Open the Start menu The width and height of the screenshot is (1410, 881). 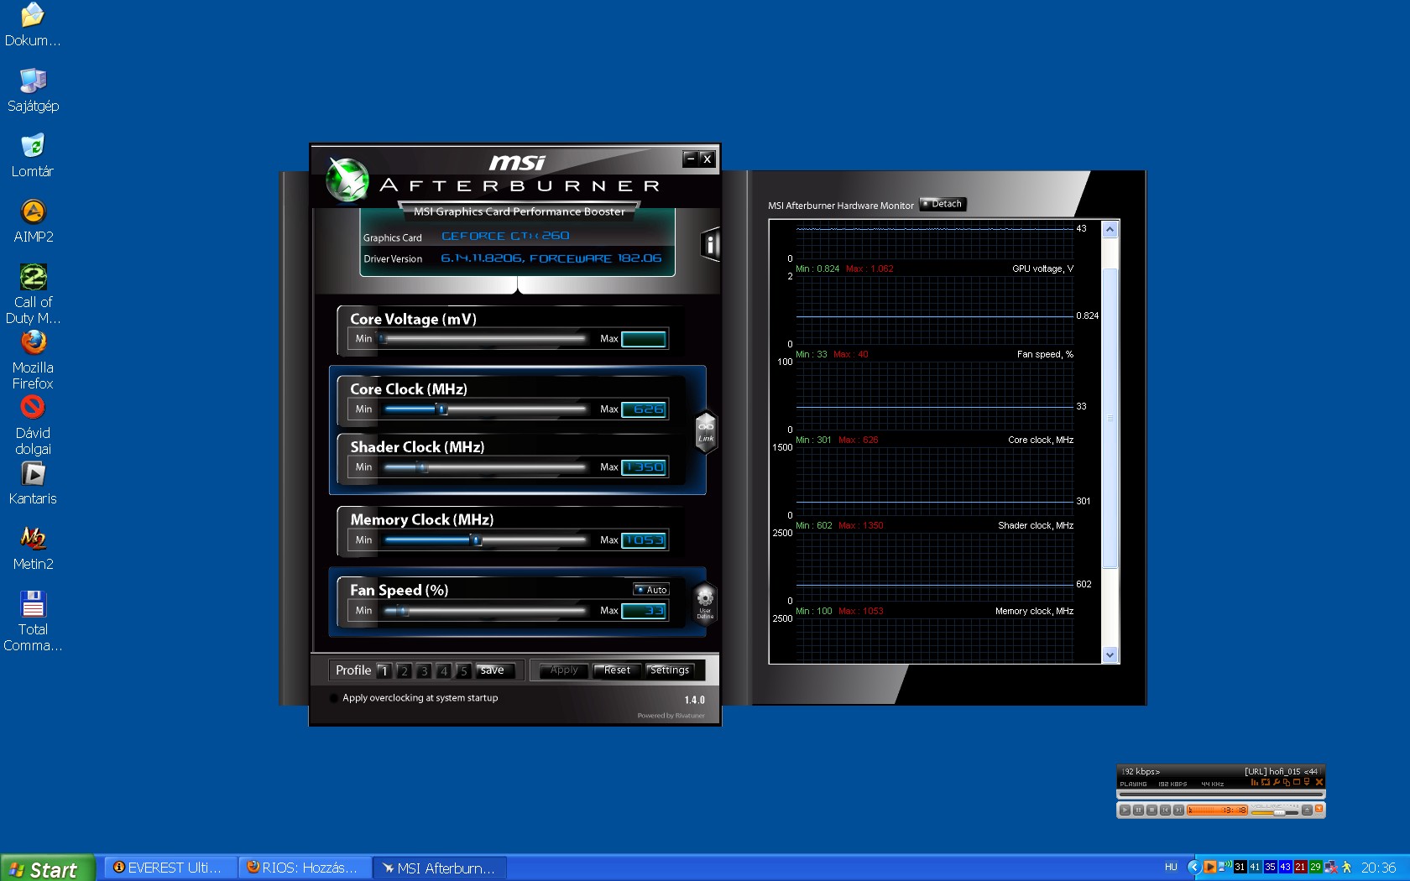[x=46, y=868]
